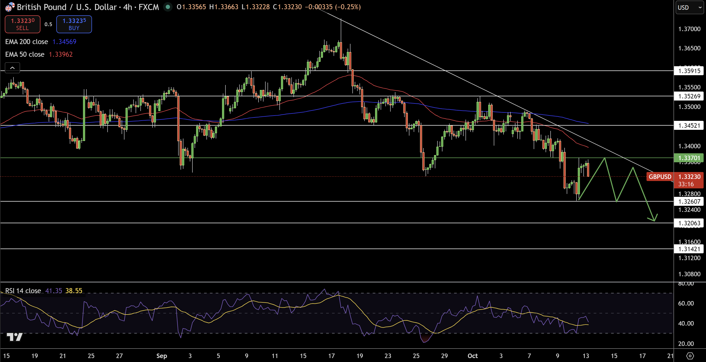
Task: Toggle RSI 14 close indicator legend
Action: [x=23, y=290]
